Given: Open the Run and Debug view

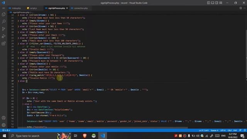Looking at the screenshot, I should click(x=3, y=36).
